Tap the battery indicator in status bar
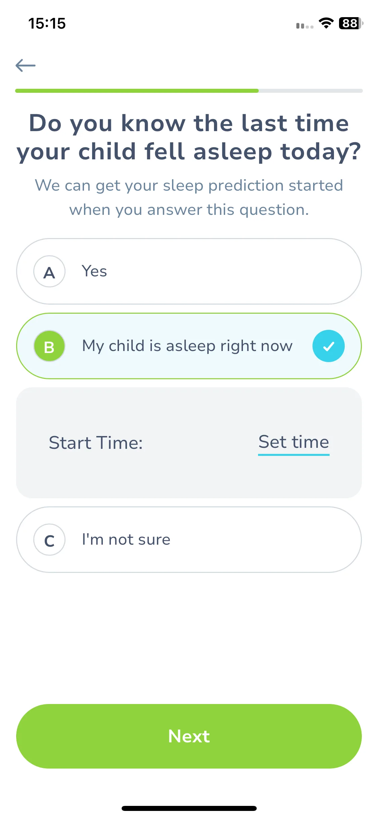This screenshot has height=819, width=378. pyautogui.click(x=351, y=23)
